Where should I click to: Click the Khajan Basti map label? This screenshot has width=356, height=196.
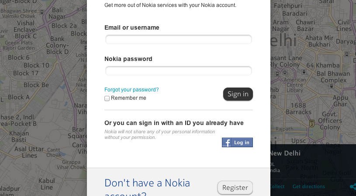tap(19, 136)
